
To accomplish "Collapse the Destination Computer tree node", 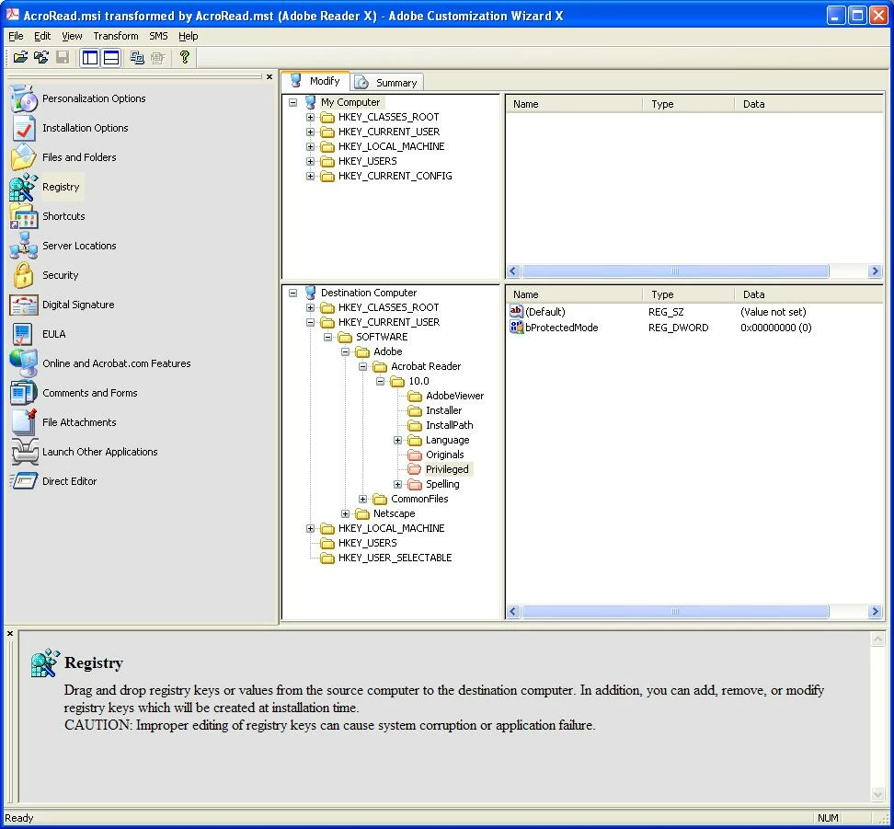I will pos(293,293).
